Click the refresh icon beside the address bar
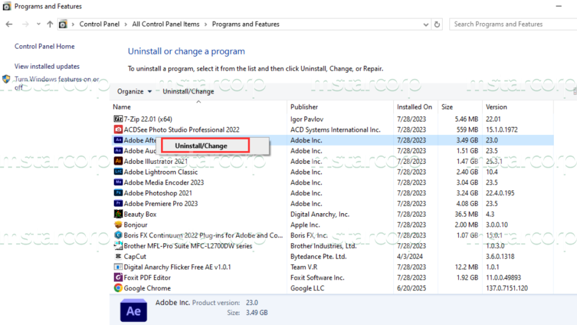The height and width of the screenshot is (325, 577). click(x=438, y=24)
